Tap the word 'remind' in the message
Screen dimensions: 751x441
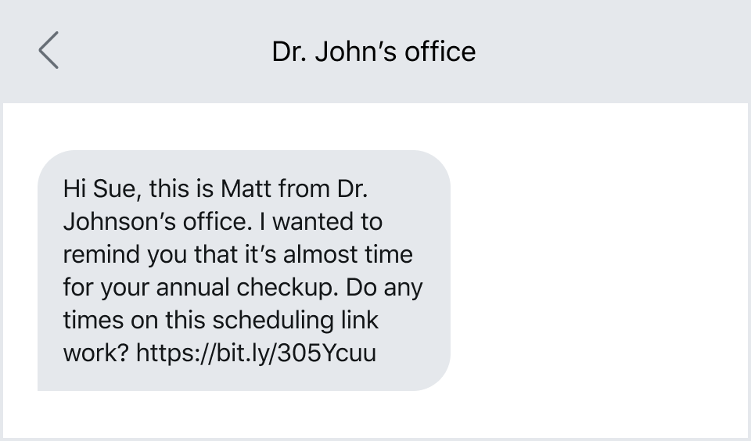coord(102,255)
